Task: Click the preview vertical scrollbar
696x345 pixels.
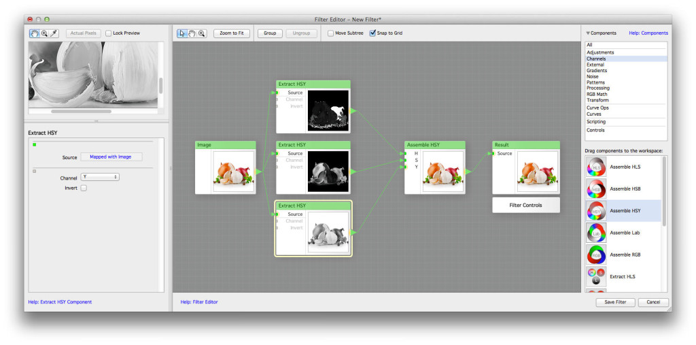Action: (160, 85)
